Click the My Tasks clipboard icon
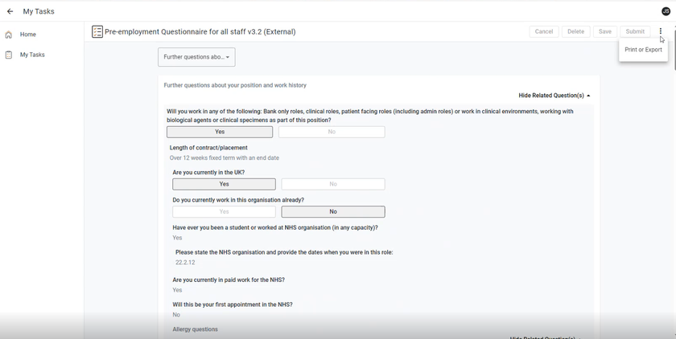Screen dimensions: 676x339 (x=9, y=55)
